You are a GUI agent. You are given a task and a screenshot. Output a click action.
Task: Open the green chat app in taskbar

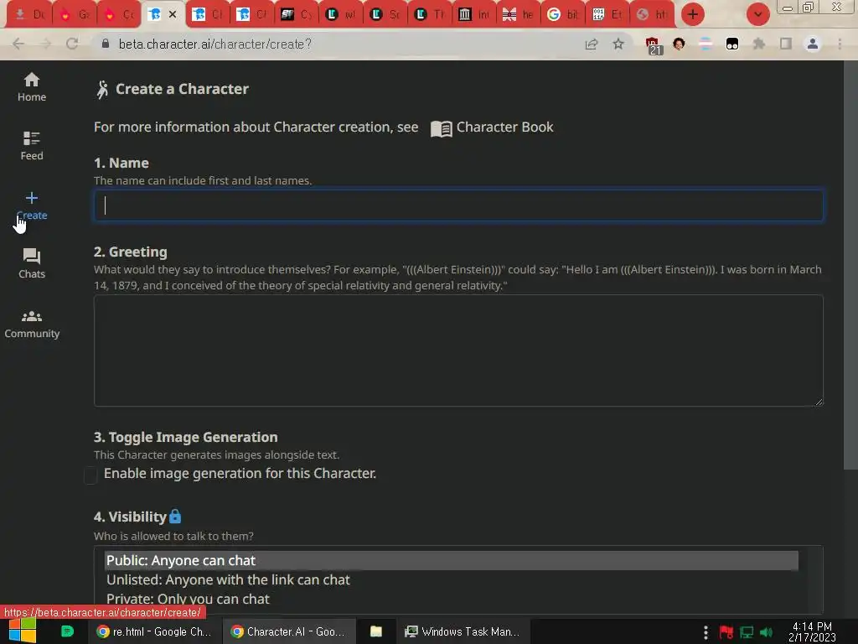point(67,631)
